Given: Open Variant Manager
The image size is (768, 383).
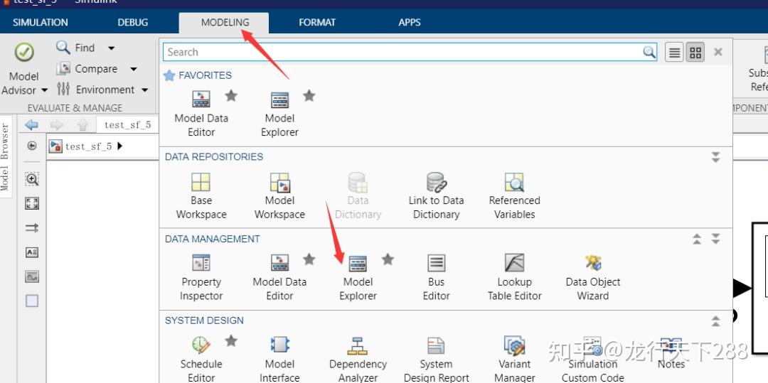Looking at the screenshot, I should 514,360.
